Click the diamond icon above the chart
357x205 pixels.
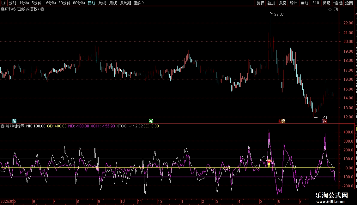pos(330,9)
